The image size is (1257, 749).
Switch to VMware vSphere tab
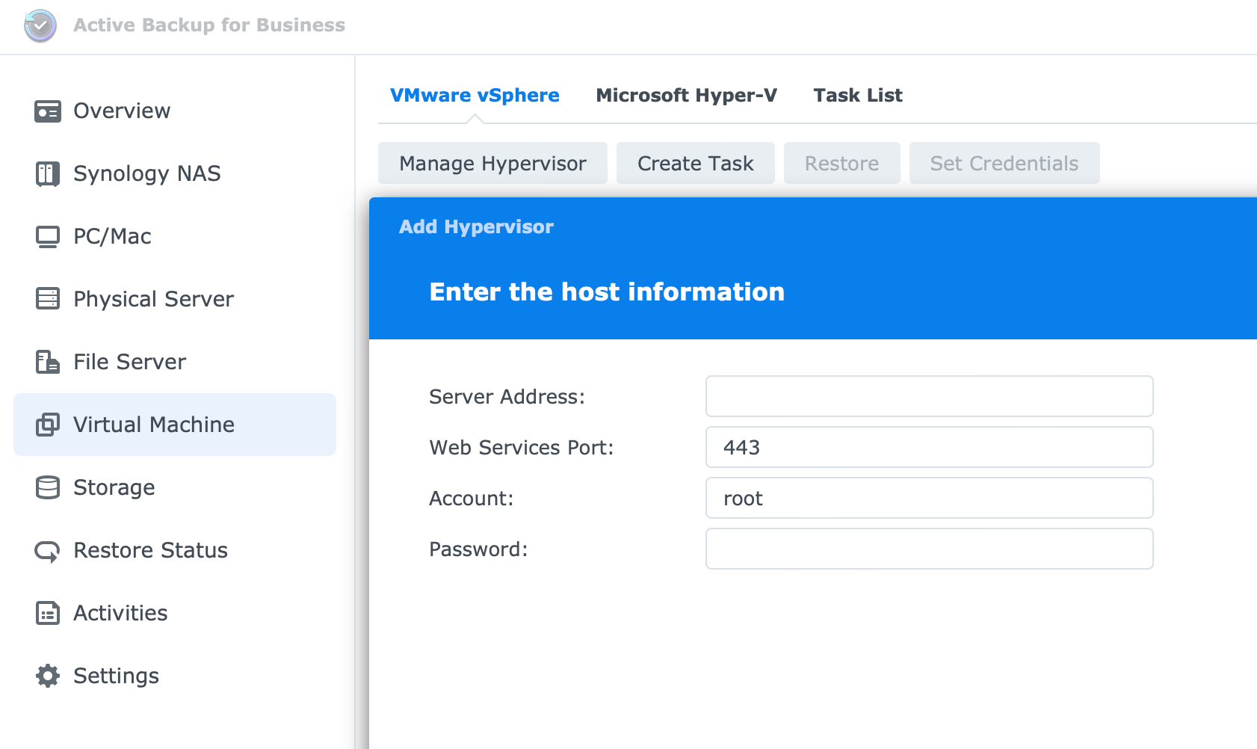pos(475,96)
